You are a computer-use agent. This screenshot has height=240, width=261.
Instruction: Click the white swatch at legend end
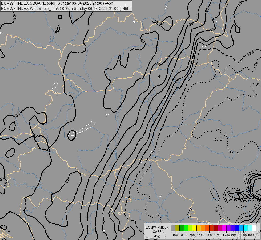coord(254,228)
